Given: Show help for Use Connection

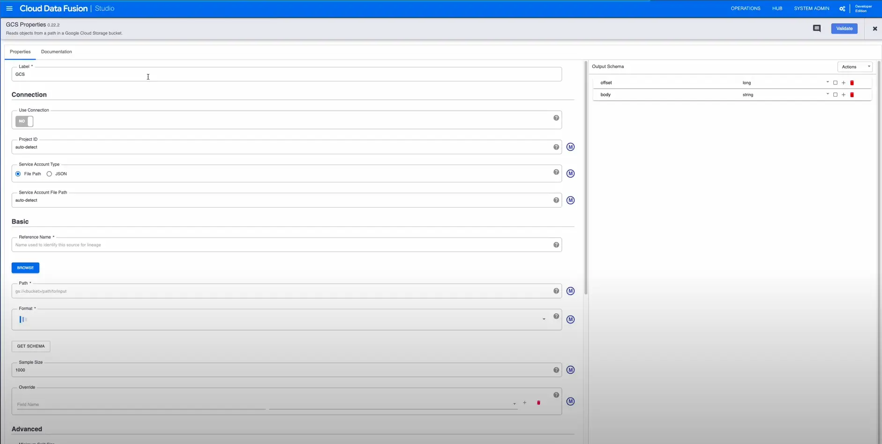Looking at the screenshot, I should tap(556, 118).
